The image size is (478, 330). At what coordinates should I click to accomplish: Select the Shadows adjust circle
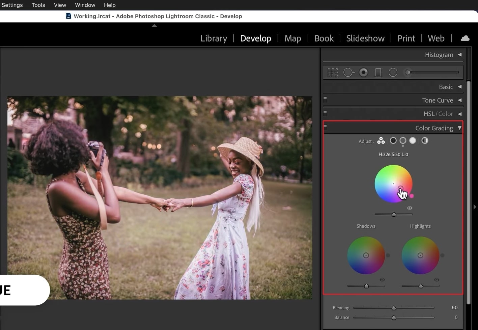pos(393,141)
